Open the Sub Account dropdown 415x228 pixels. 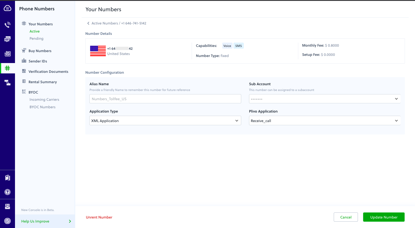coord(325,98)
